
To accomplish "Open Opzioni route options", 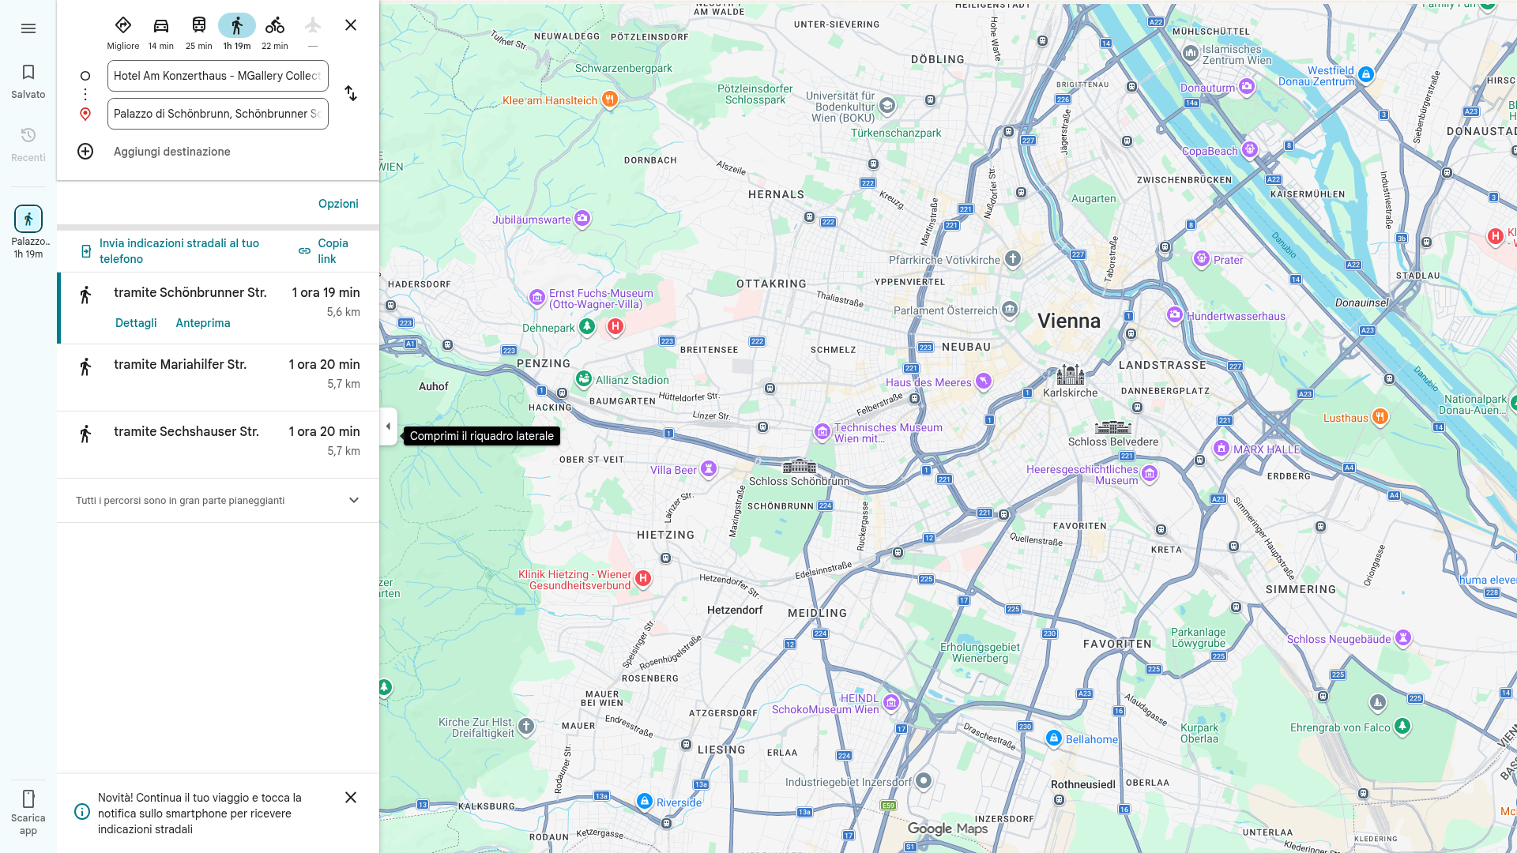I will (x=338, y=204).
